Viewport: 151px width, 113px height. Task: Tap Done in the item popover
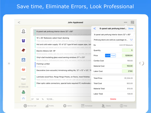[131, 29]
